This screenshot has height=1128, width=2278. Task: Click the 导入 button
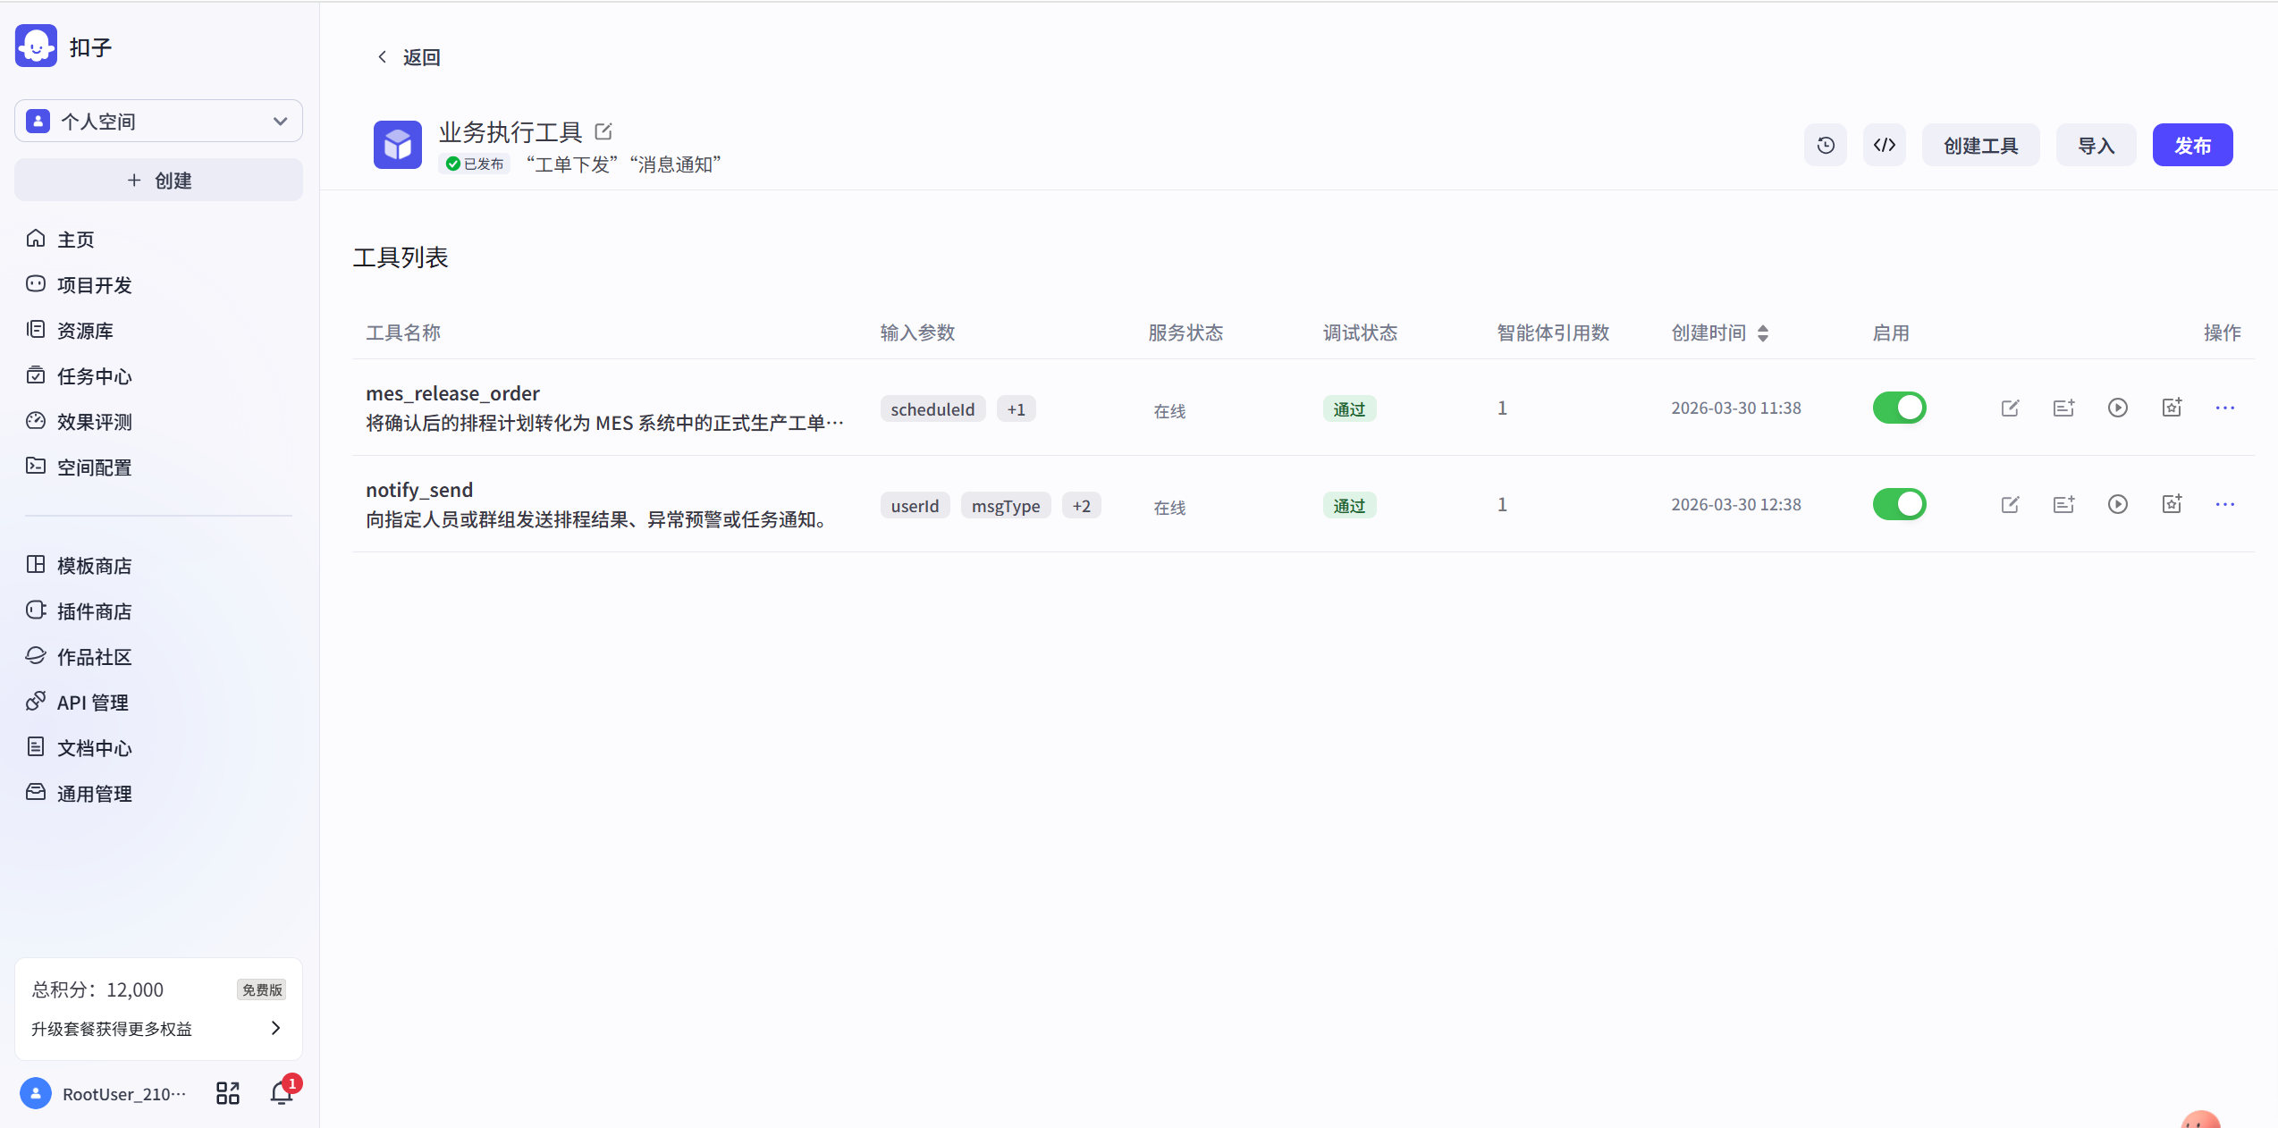click(2096, 145)
